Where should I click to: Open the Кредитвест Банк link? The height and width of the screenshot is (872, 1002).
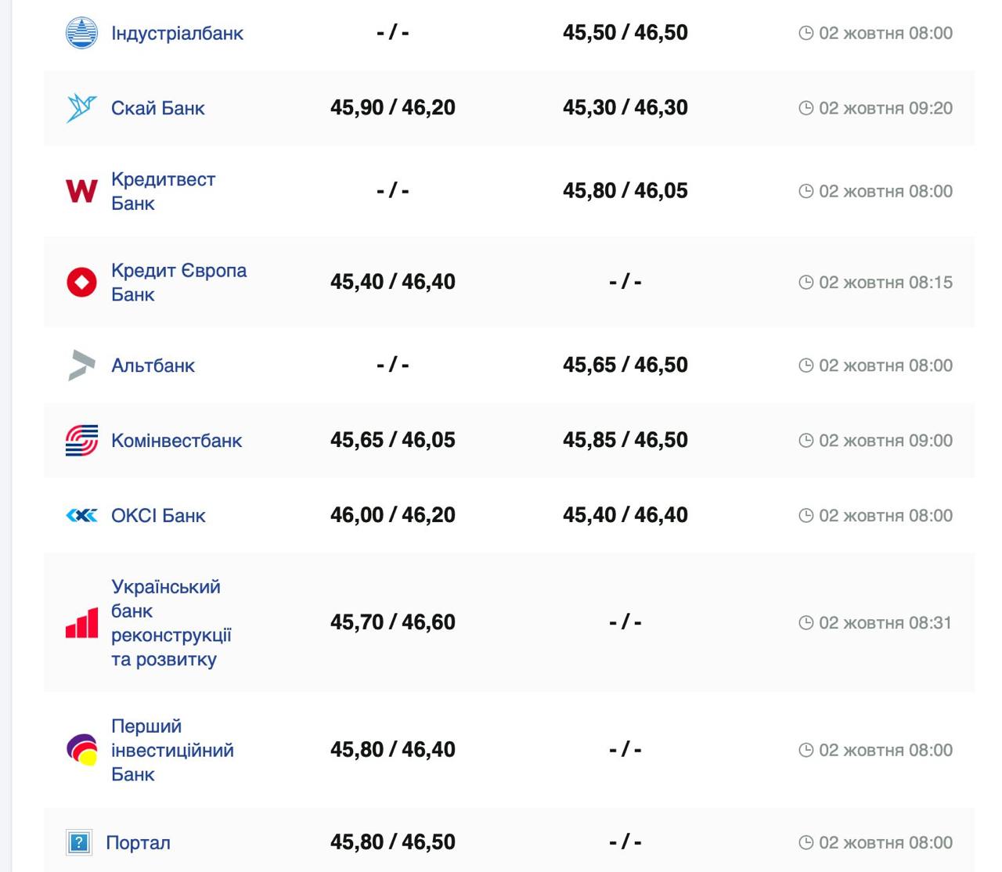162,191
